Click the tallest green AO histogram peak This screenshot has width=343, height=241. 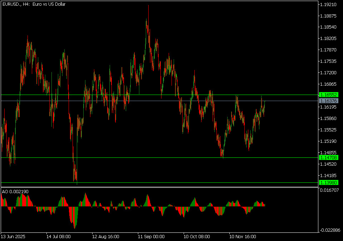tap(85, 194)
